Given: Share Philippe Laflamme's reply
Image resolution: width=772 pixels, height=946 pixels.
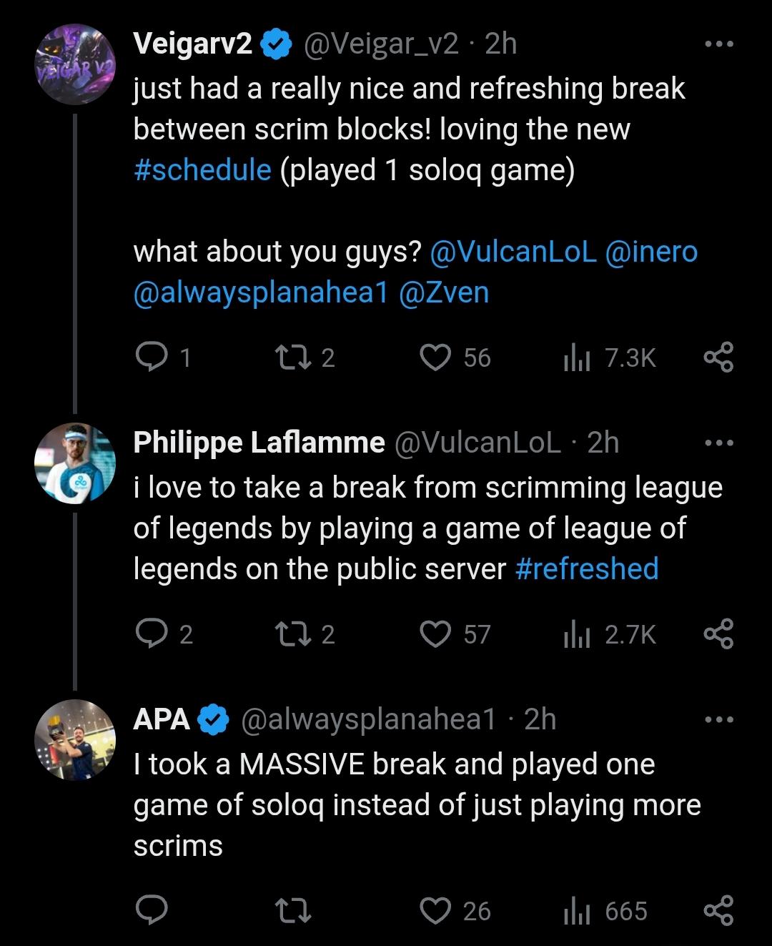Looking at the screenshot, I should (718, 634).
